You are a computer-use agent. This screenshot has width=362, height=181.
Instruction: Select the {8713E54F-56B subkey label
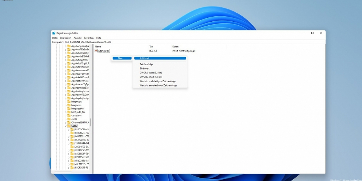pos(82,157)
